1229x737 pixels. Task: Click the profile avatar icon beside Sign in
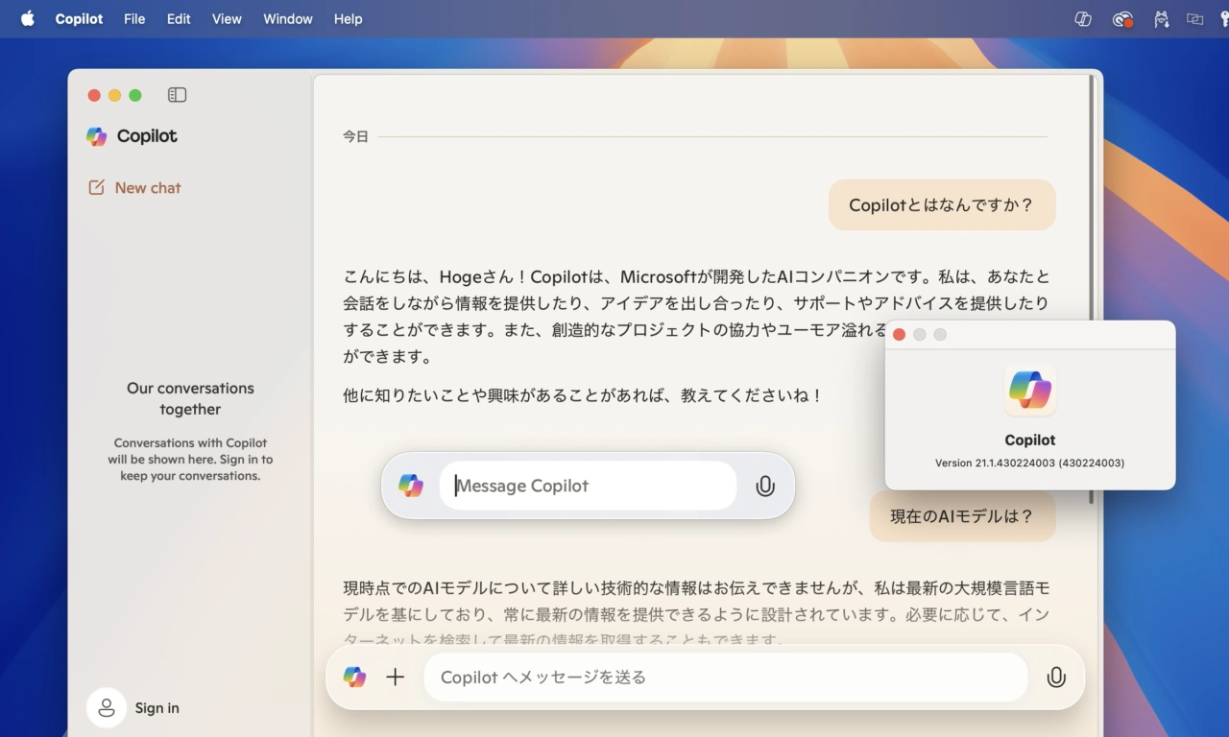tap(107, 708)
